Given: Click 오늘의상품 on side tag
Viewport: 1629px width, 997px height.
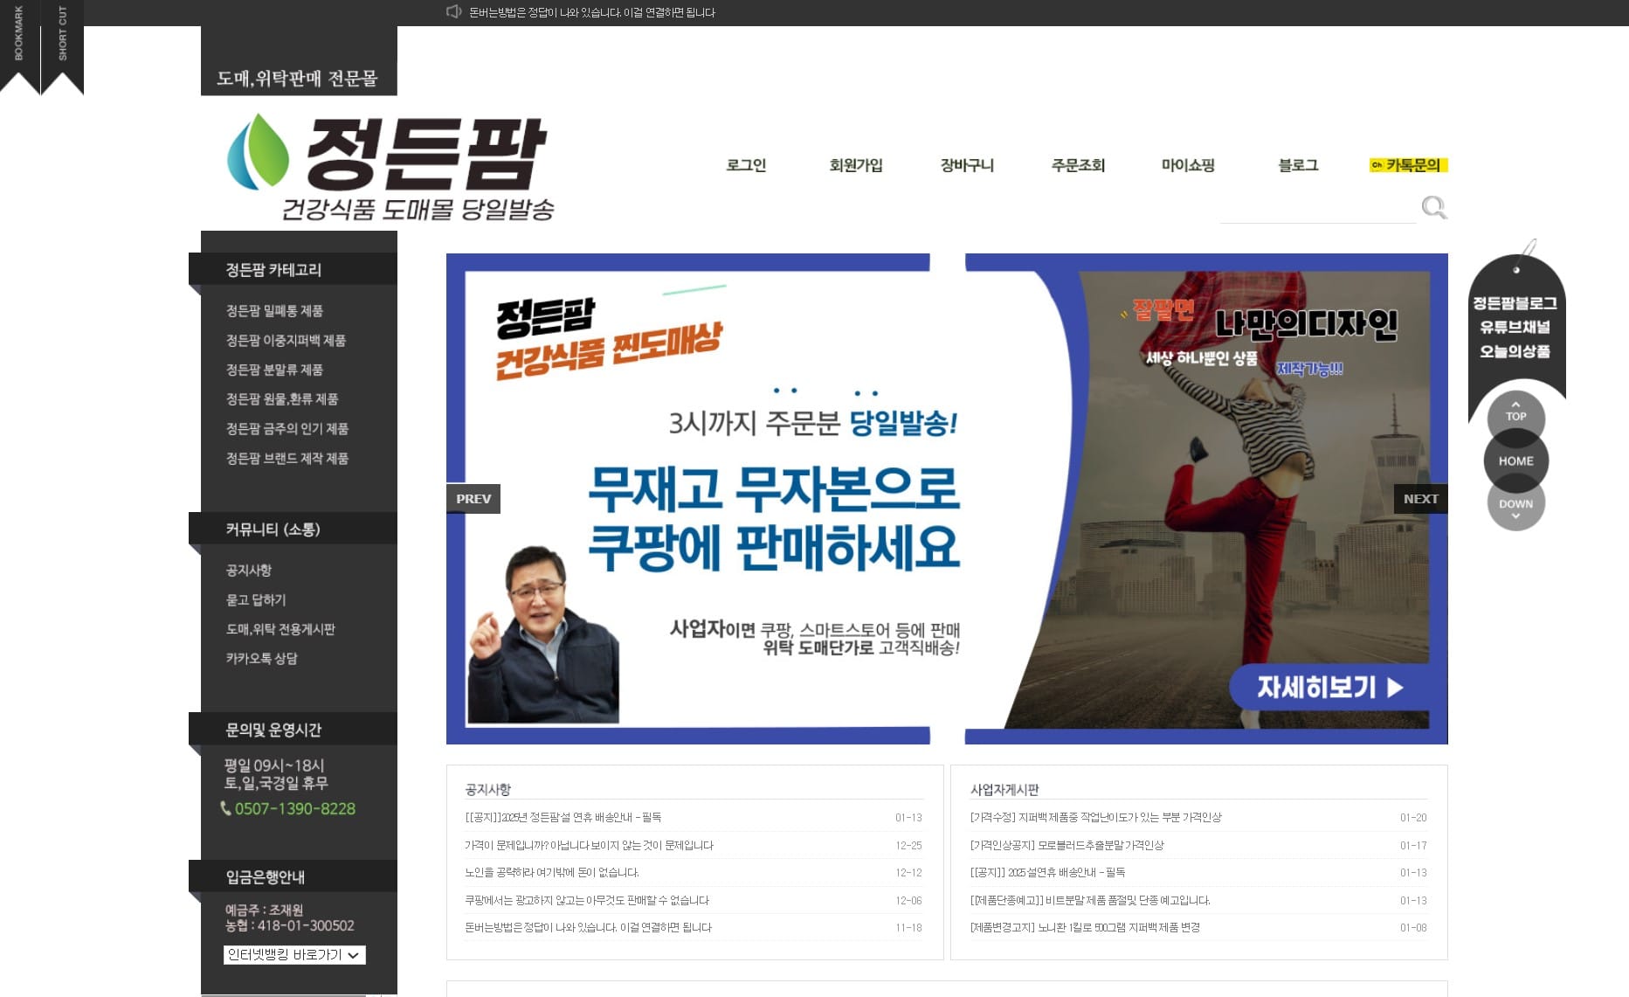Looking at the screenshot, I should (x=1515, y=351).
